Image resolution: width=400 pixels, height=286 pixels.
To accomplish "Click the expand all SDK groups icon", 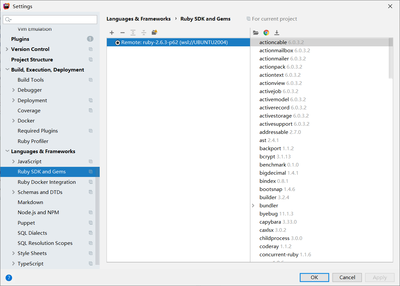I will click(133, 33).
